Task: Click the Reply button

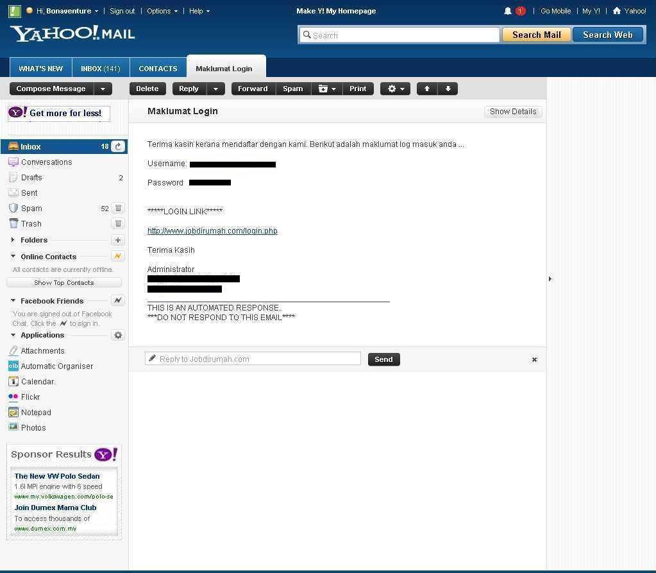Action: coord(189,89)
